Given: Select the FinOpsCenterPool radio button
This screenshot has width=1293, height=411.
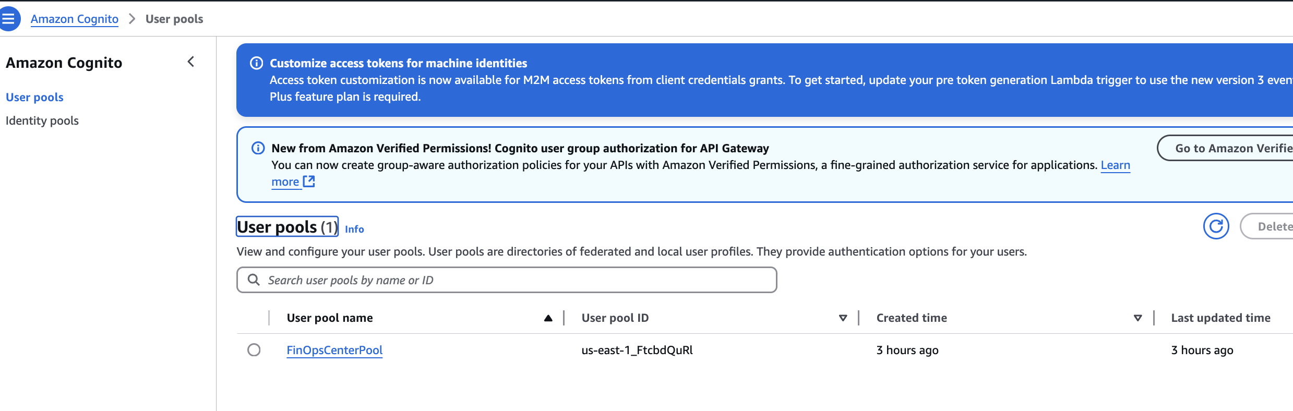Looking at the screenshot, I should click(254, 350).
